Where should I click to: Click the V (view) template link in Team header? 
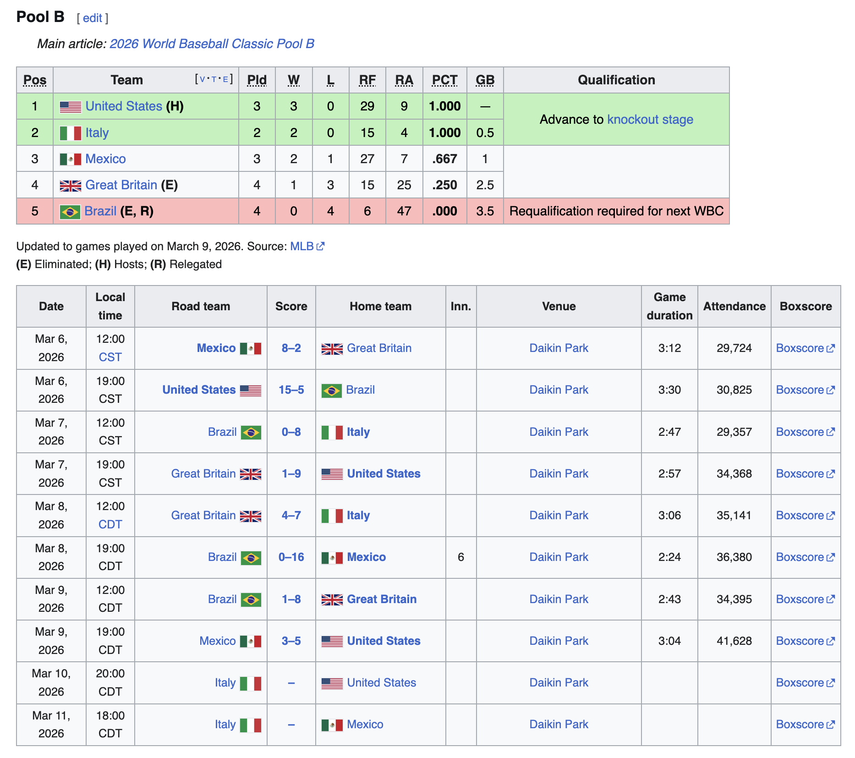click(202, 79)
